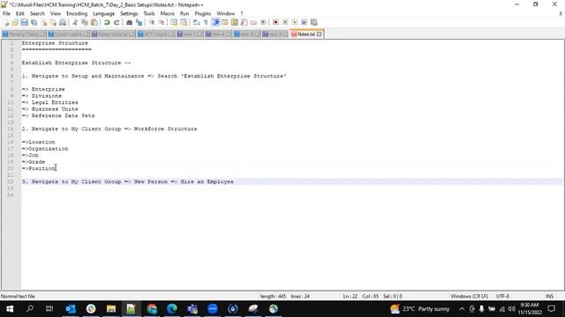The width and height of the screenshot is (565, 317).
Task: Open the Edit menu
Action: 19,13
